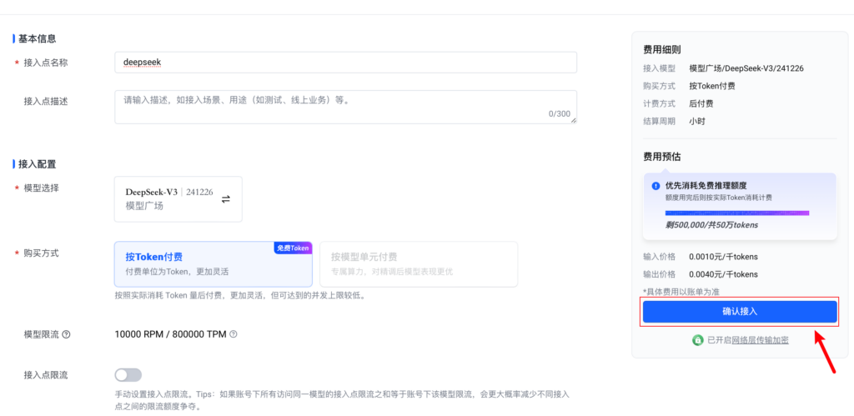Click the 0/300 character counter

[559, 114]
